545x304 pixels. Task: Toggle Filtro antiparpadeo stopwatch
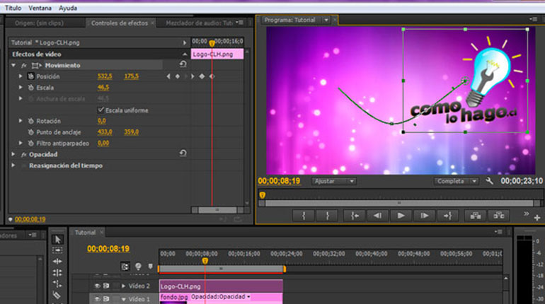pos(31,143)
